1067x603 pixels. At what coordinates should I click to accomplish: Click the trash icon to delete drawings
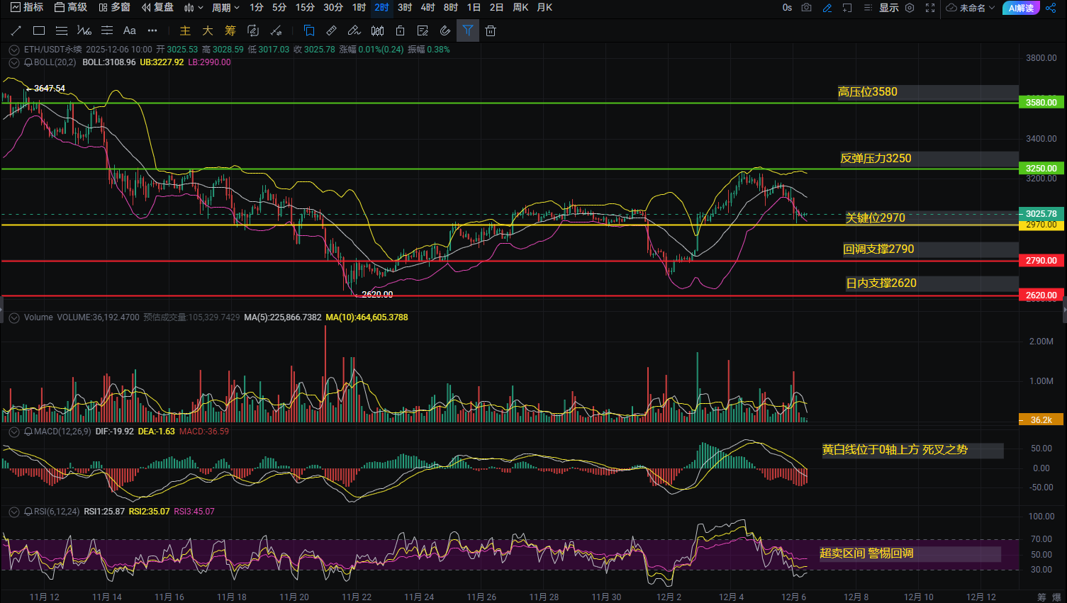pos(491,30)
